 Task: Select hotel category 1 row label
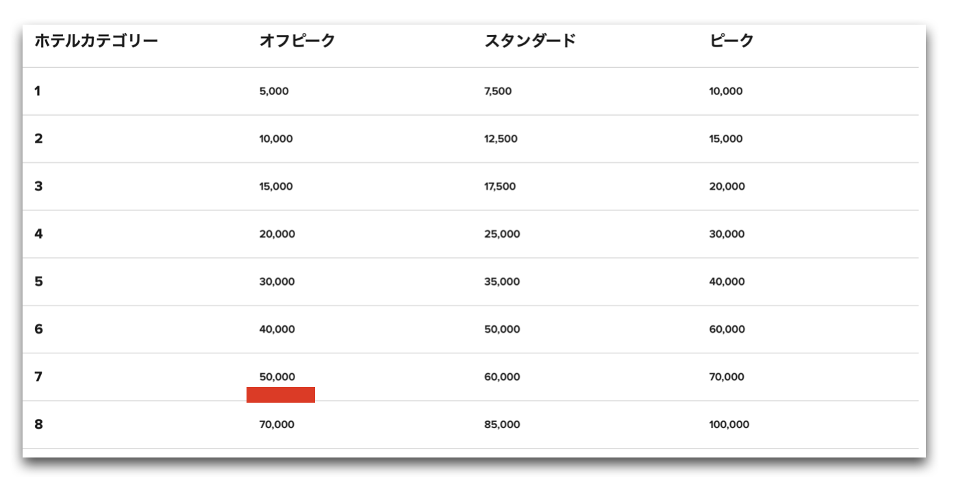[38, 91]
